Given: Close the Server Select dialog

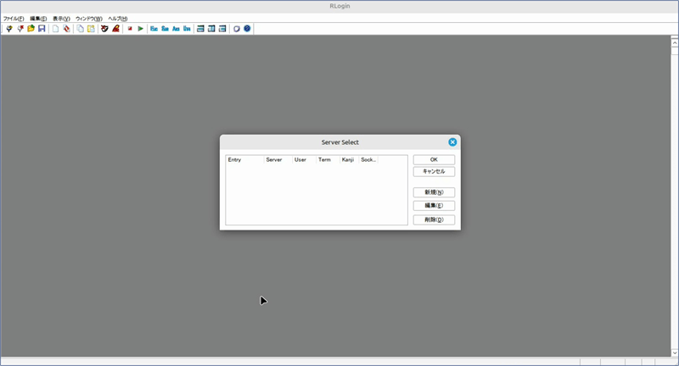Looking at the screenshot, I should click(x=452, y=142).
